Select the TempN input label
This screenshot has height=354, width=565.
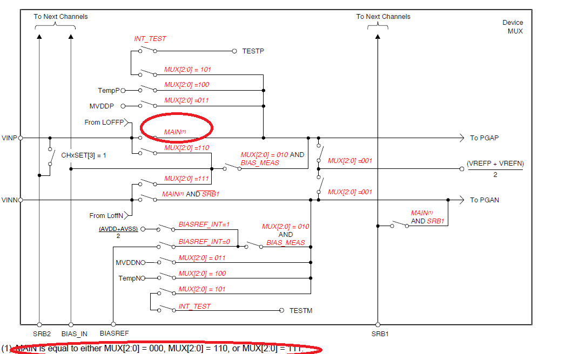[x=130, y=278]
